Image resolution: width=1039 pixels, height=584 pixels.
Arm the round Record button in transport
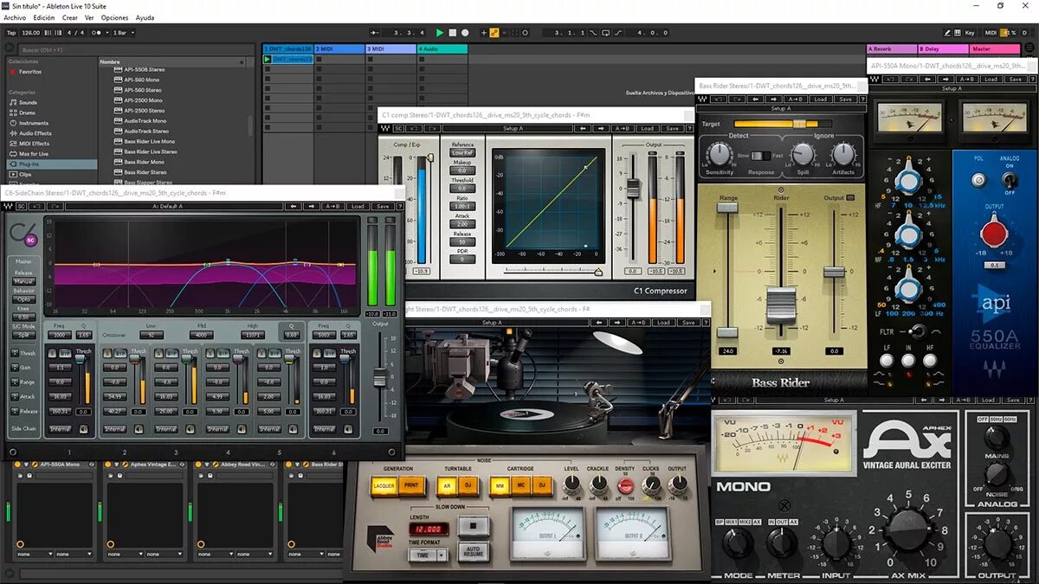pos(465,33)
